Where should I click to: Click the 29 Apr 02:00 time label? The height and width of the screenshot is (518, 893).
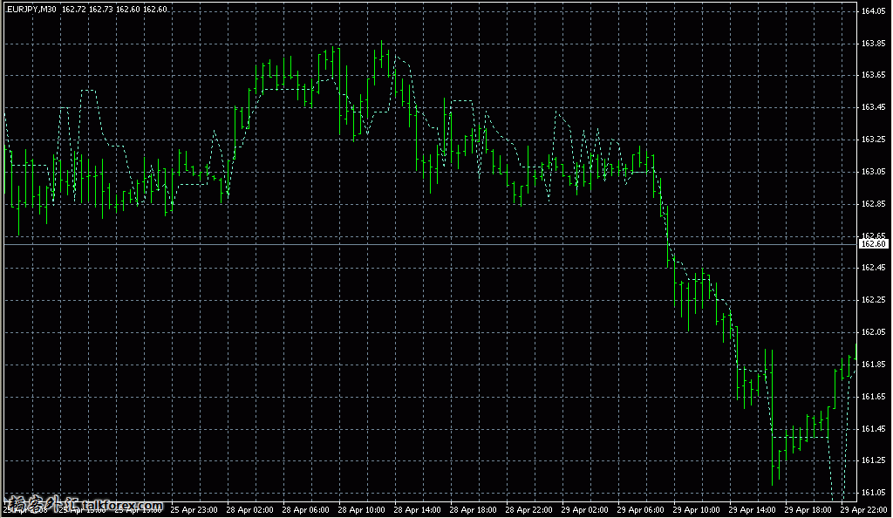585,510
